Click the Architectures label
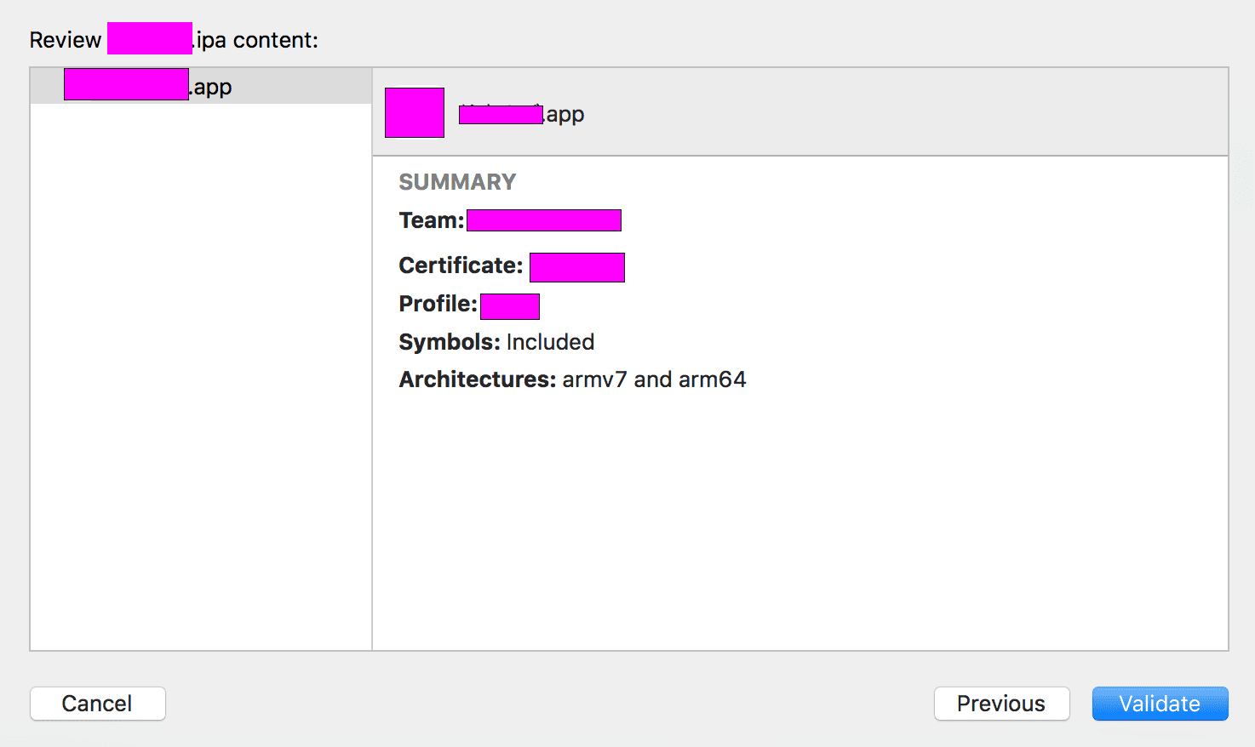 pos(478,379)
